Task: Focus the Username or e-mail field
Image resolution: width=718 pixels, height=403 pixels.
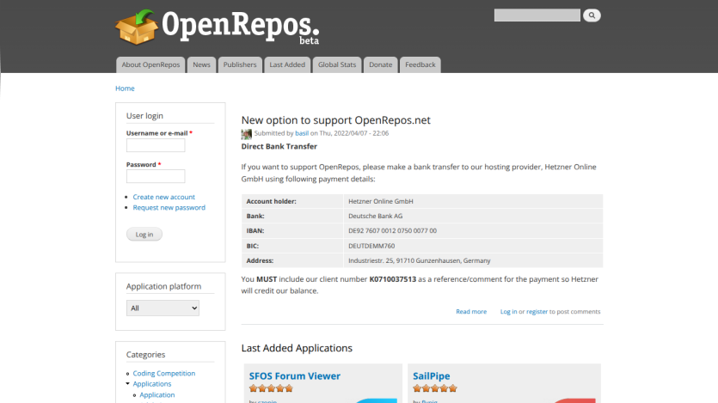Action: (156, 145)
